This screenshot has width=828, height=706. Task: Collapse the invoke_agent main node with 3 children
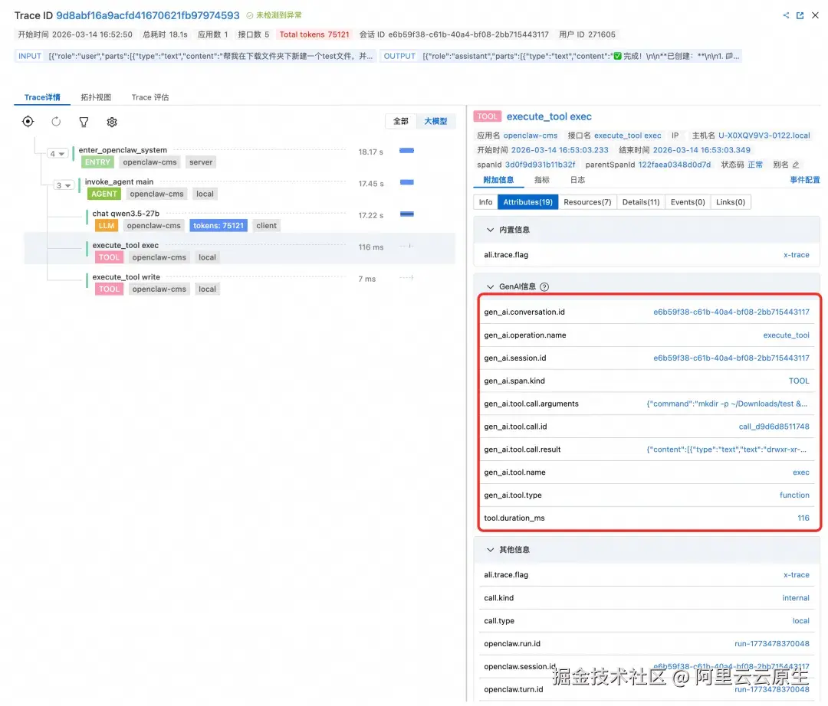coord(64,185)
